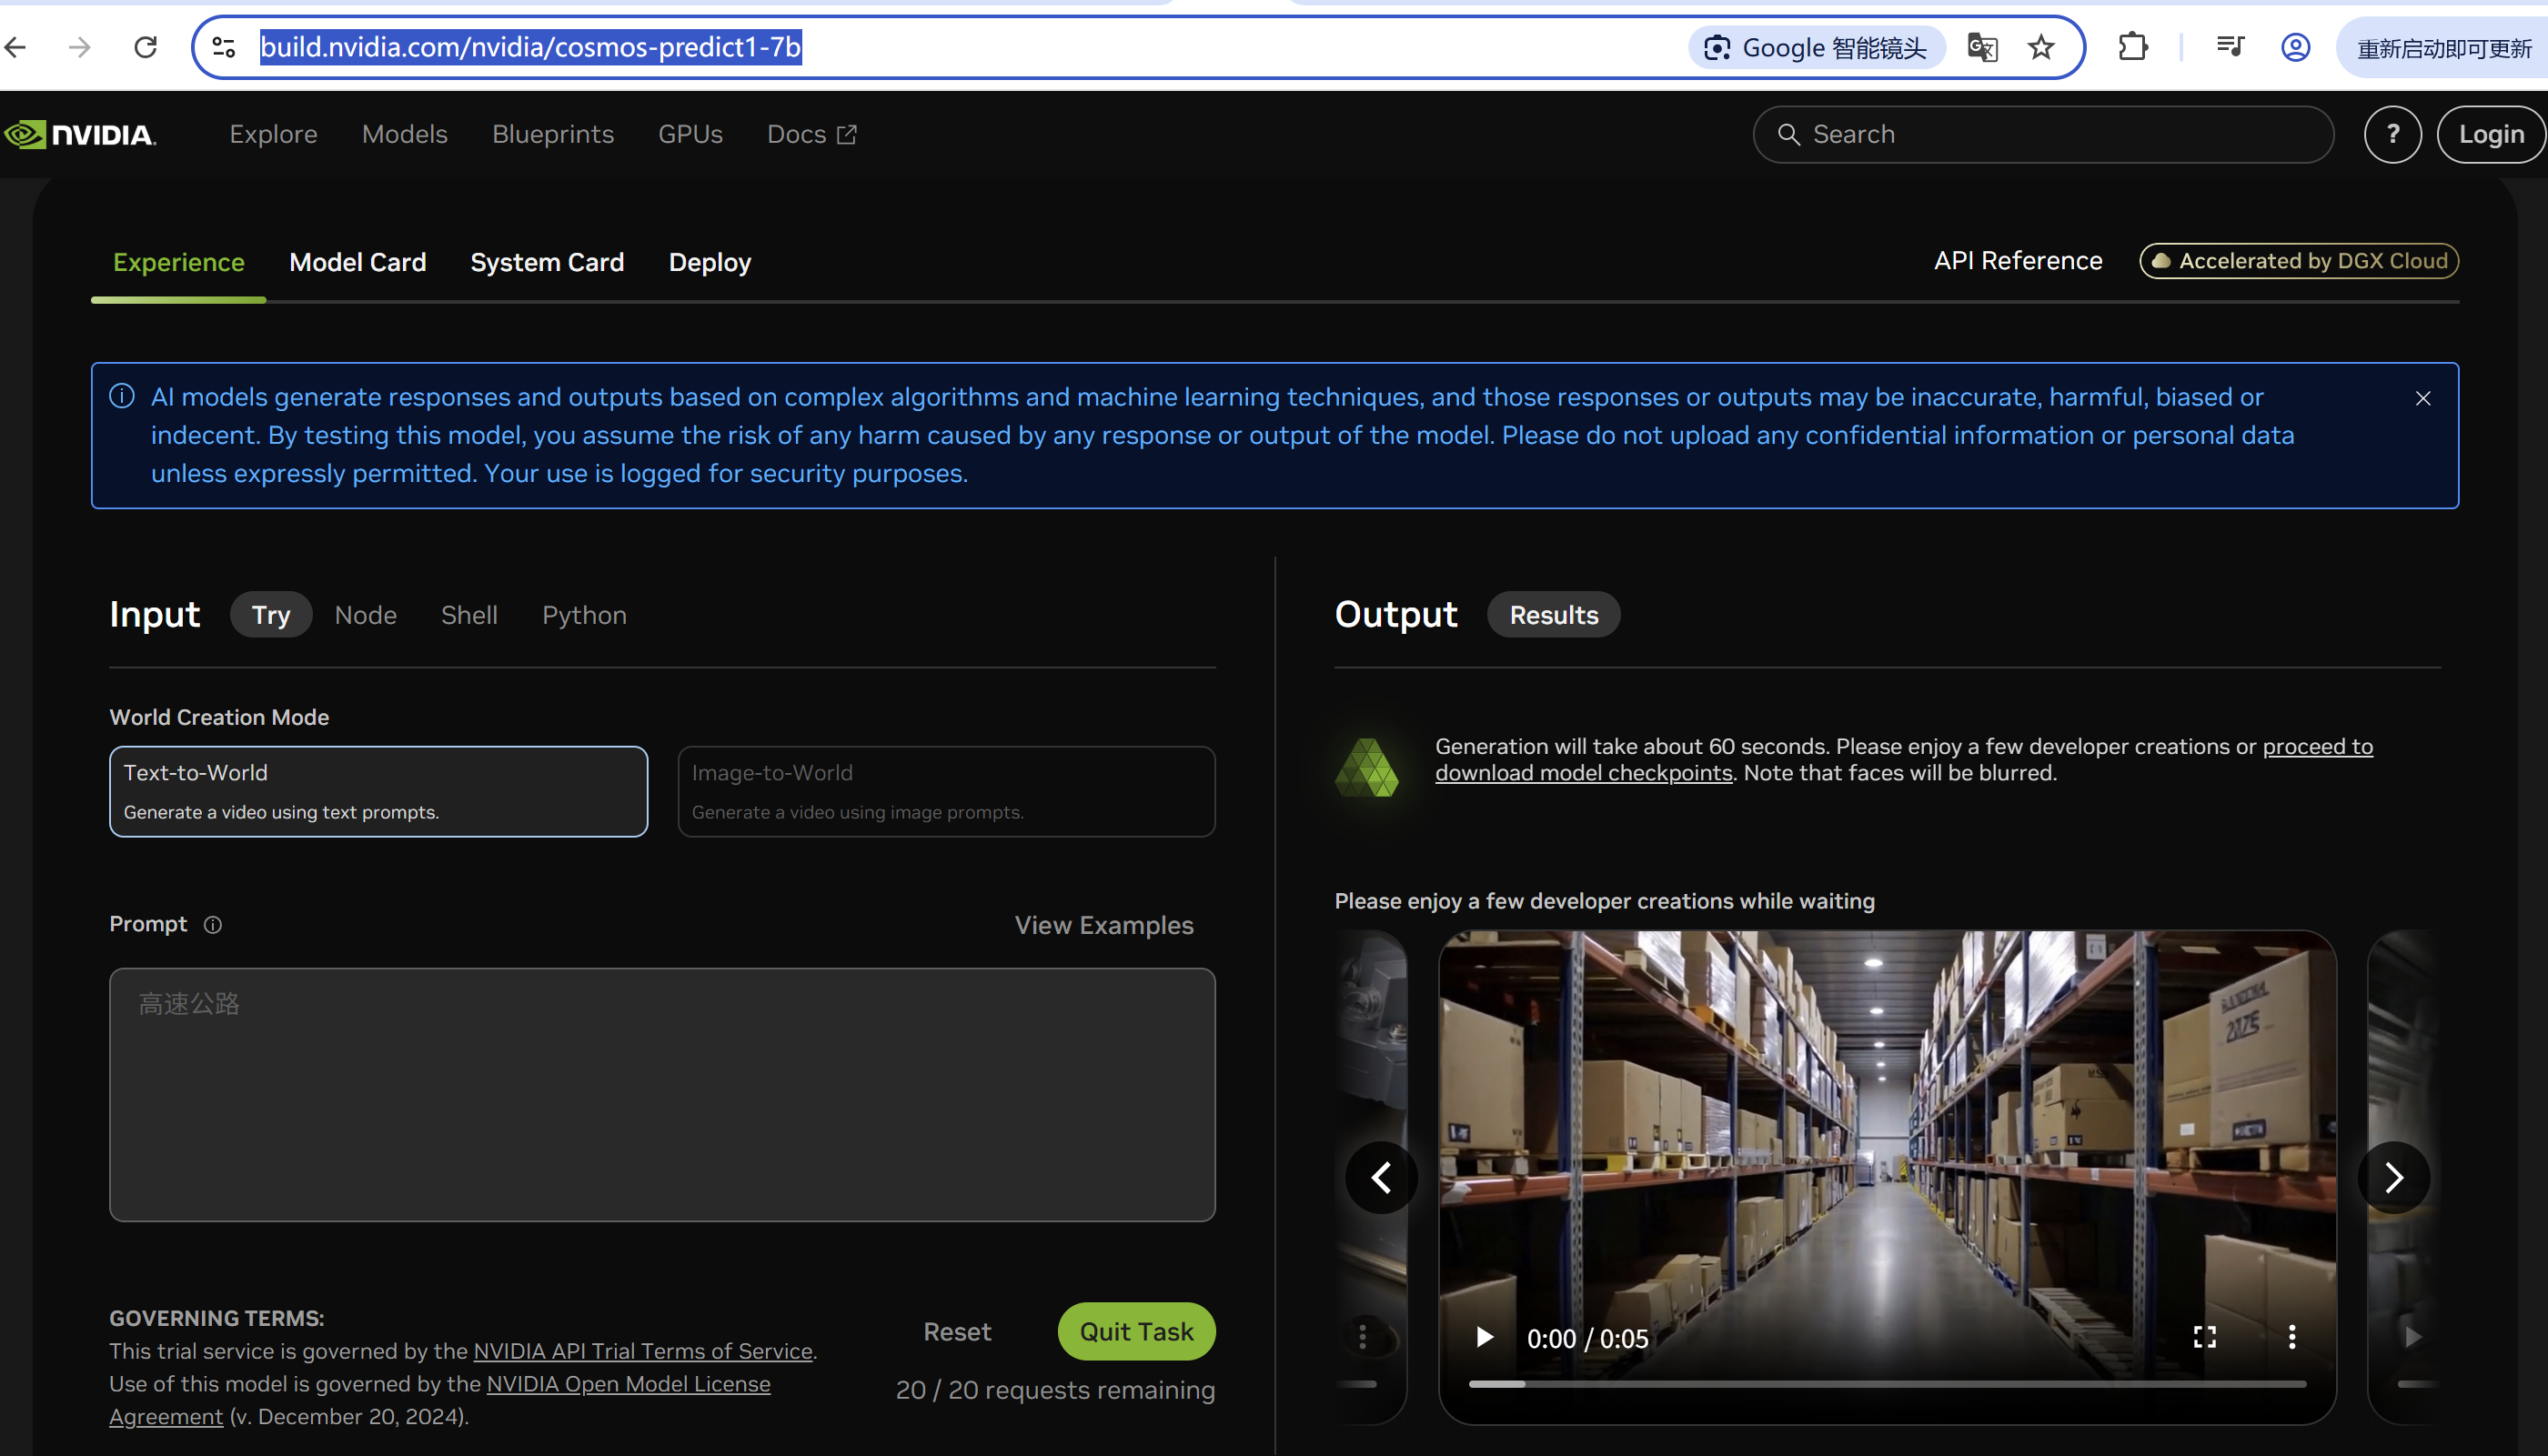Open Models in top navigation
Image resolution: width=2548 pixels, height=1456 pixels.
(x=405, y=134)
